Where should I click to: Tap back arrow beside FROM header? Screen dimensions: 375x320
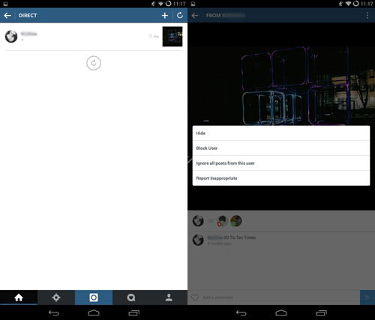[x=195, y=16]
